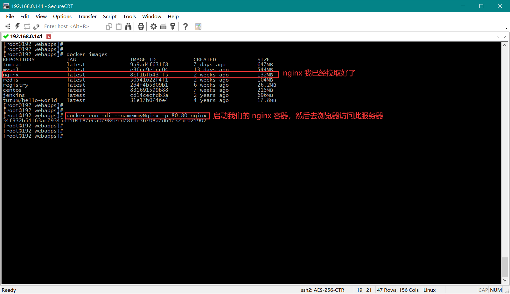Open the Transfer menu
The image size is (510, 294).
87,16
